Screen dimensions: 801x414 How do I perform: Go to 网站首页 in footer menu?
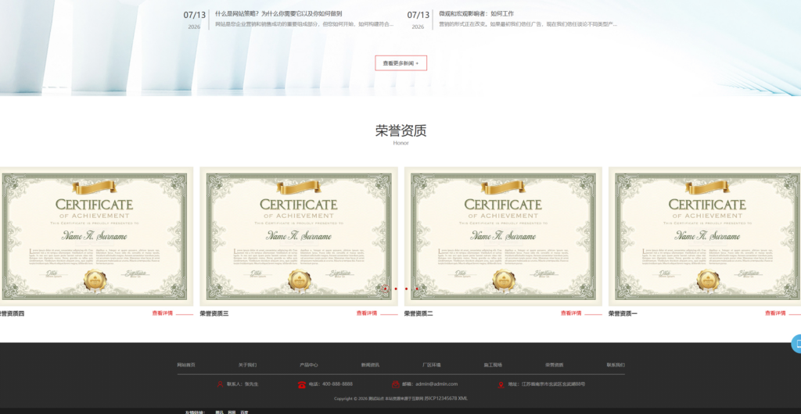[x=186, y=365]
